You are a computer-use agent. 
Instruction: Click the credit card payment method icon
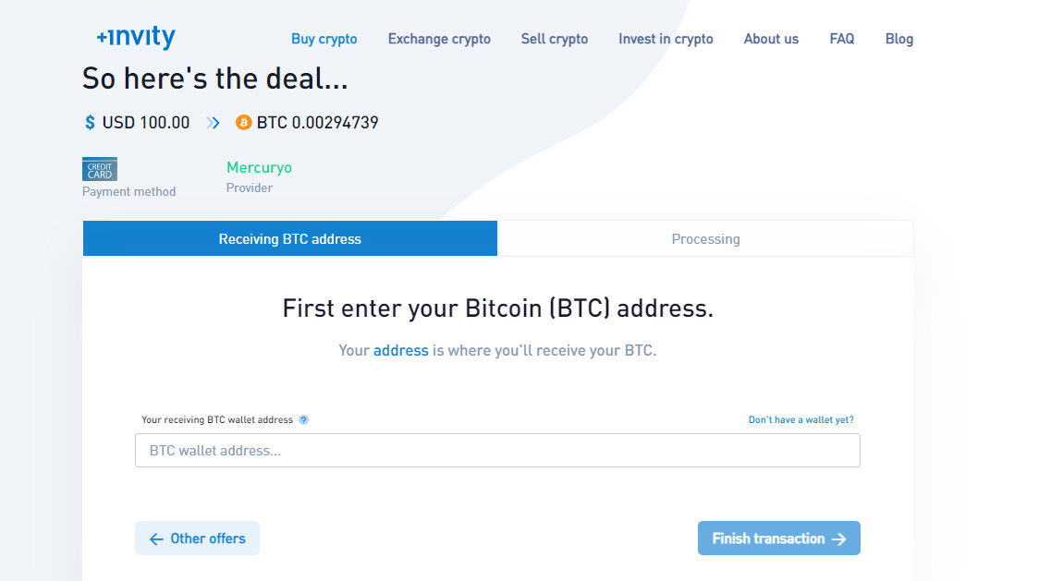(x=100, y=169)
